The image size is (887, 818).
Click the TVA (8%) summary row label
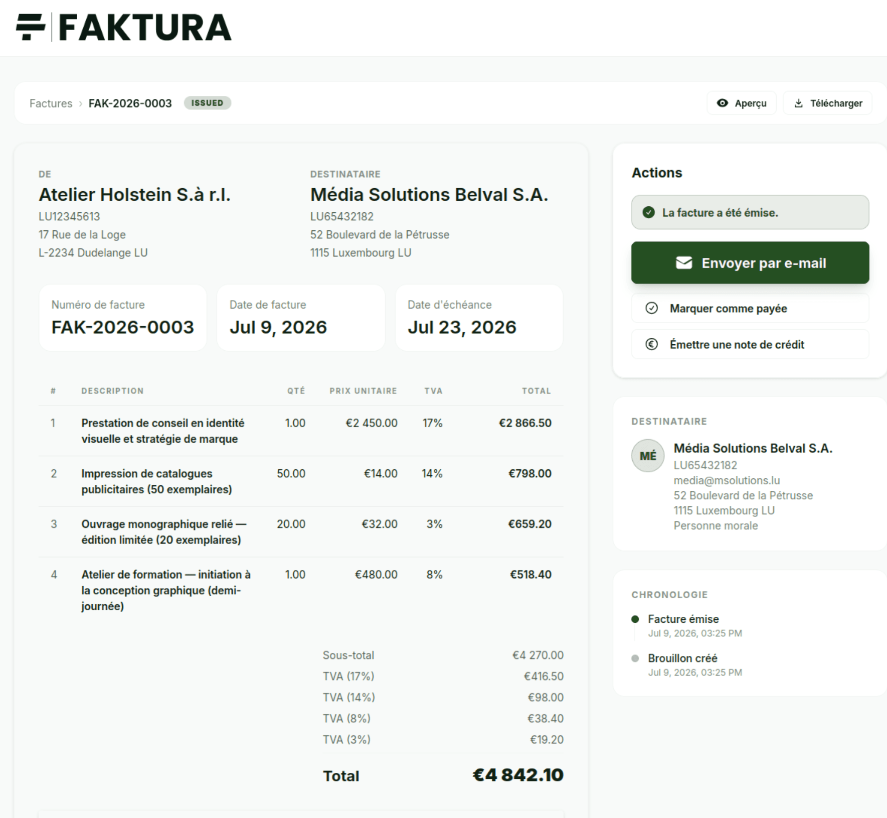(x=346, y=719)
